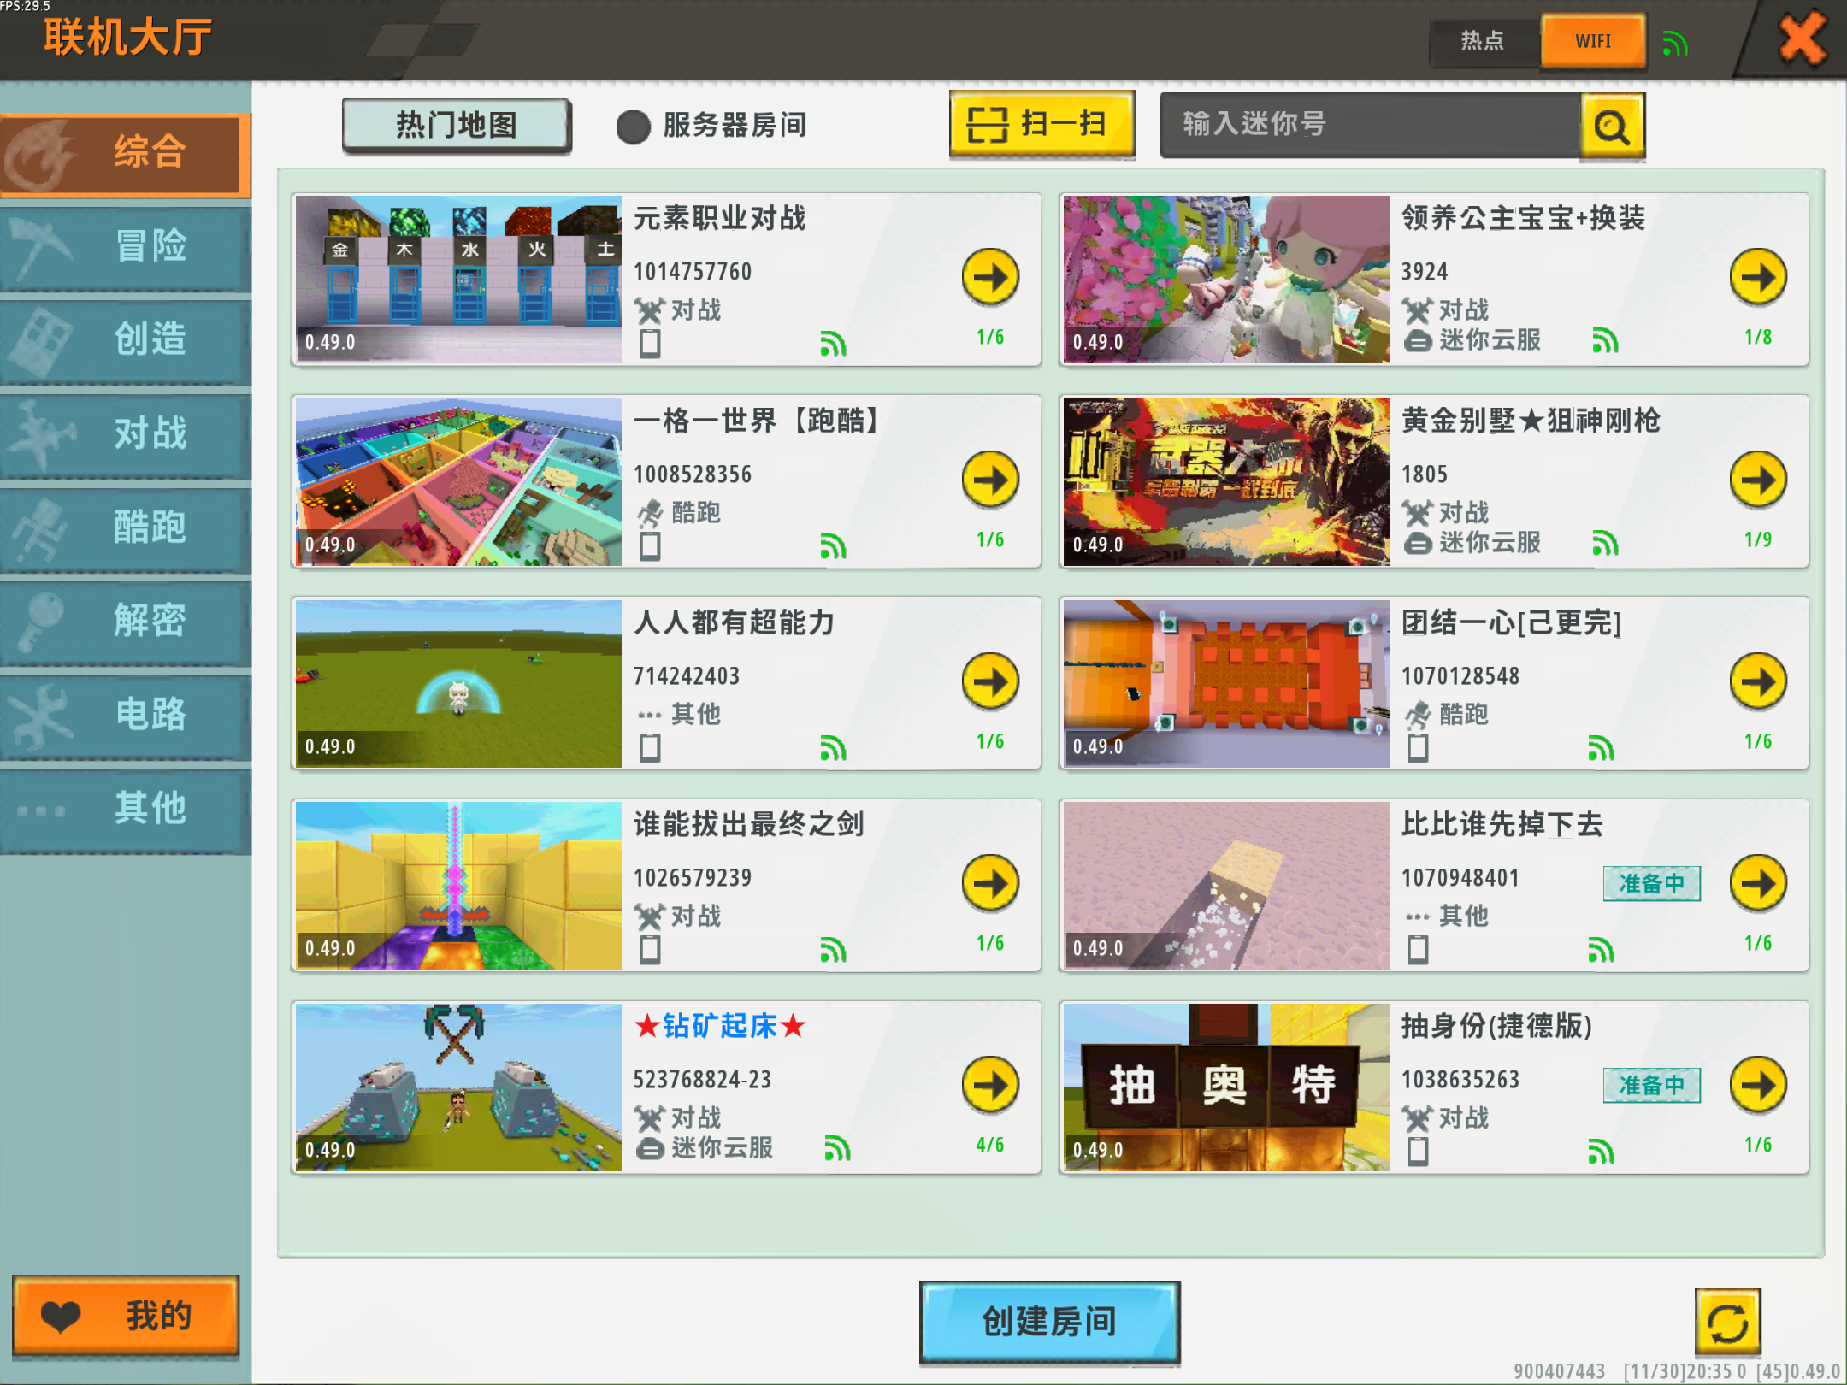Viewport: 1847px width, 1385px height.
Task: Open 一格一世界 map thumbnail
Action: 458,480
